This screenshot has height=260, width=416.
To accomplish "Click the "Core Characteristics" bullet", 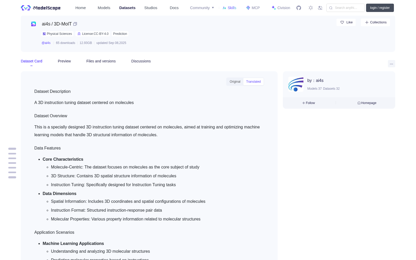I will pos(63,159).
